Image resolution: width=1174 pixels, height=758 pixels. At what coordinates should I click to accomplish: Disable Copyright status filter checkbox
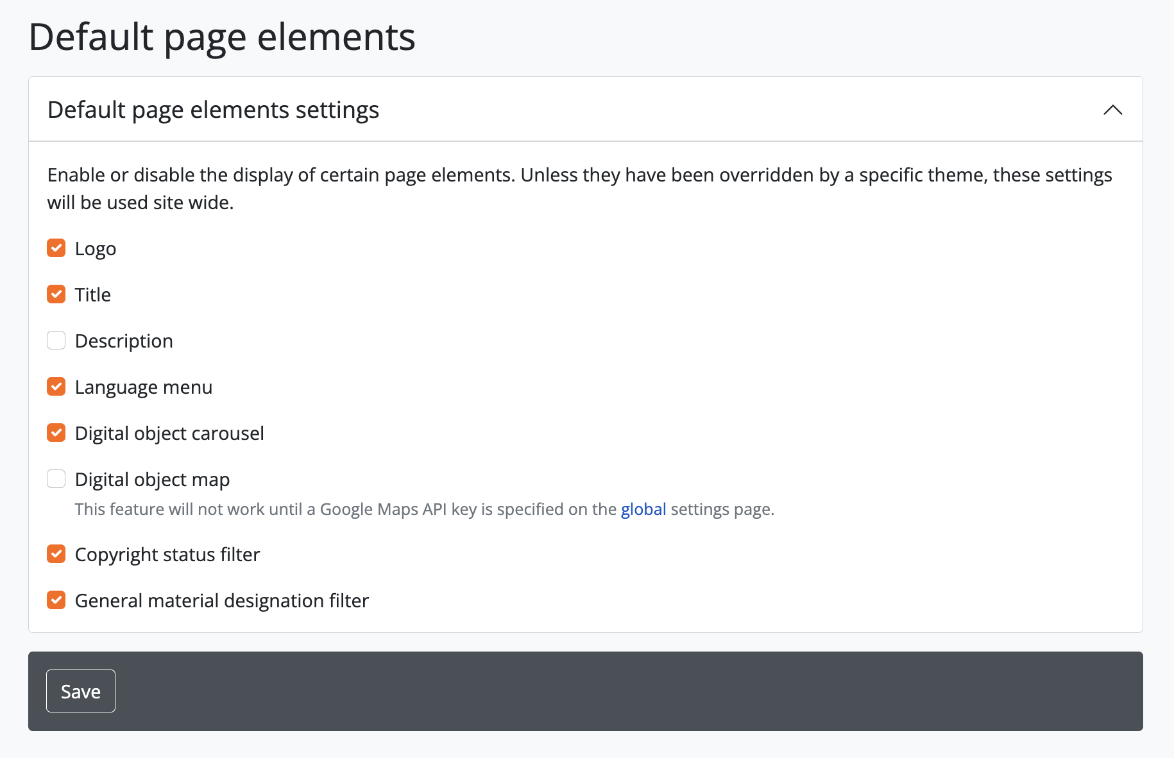(x=56, y=554)
